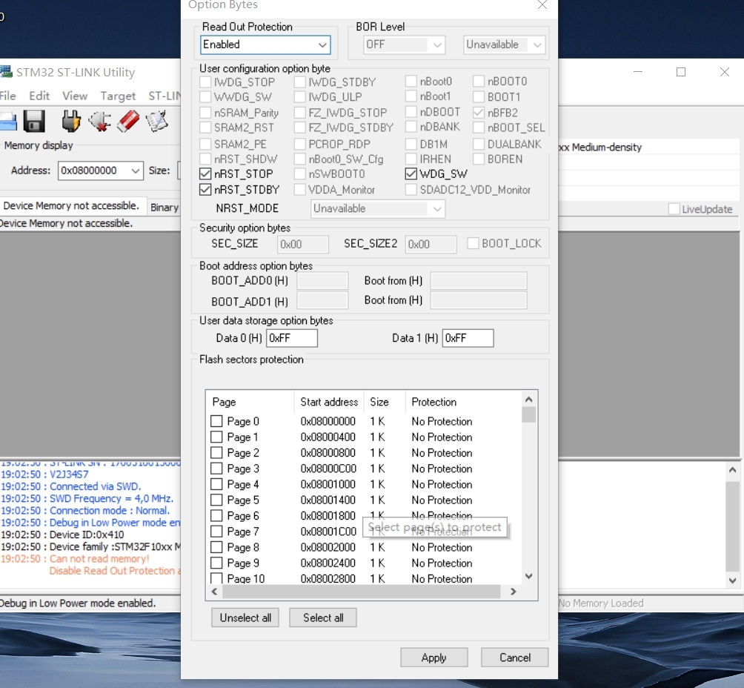The image size is (744, 688).
Task: Toggle the WDG_SW checkbox
Action: [411, 174]
